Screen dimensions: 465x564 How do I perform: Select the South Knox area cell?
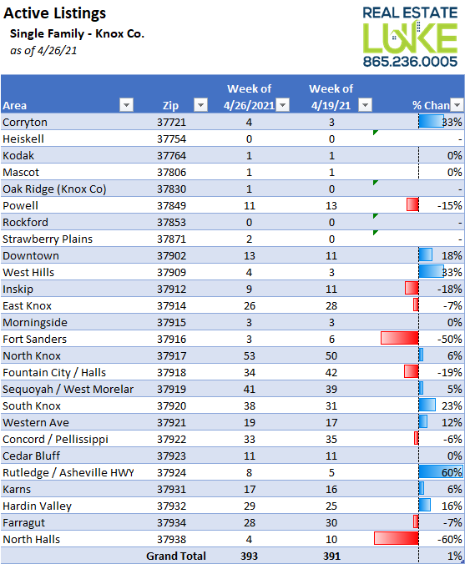pos(68,405)
